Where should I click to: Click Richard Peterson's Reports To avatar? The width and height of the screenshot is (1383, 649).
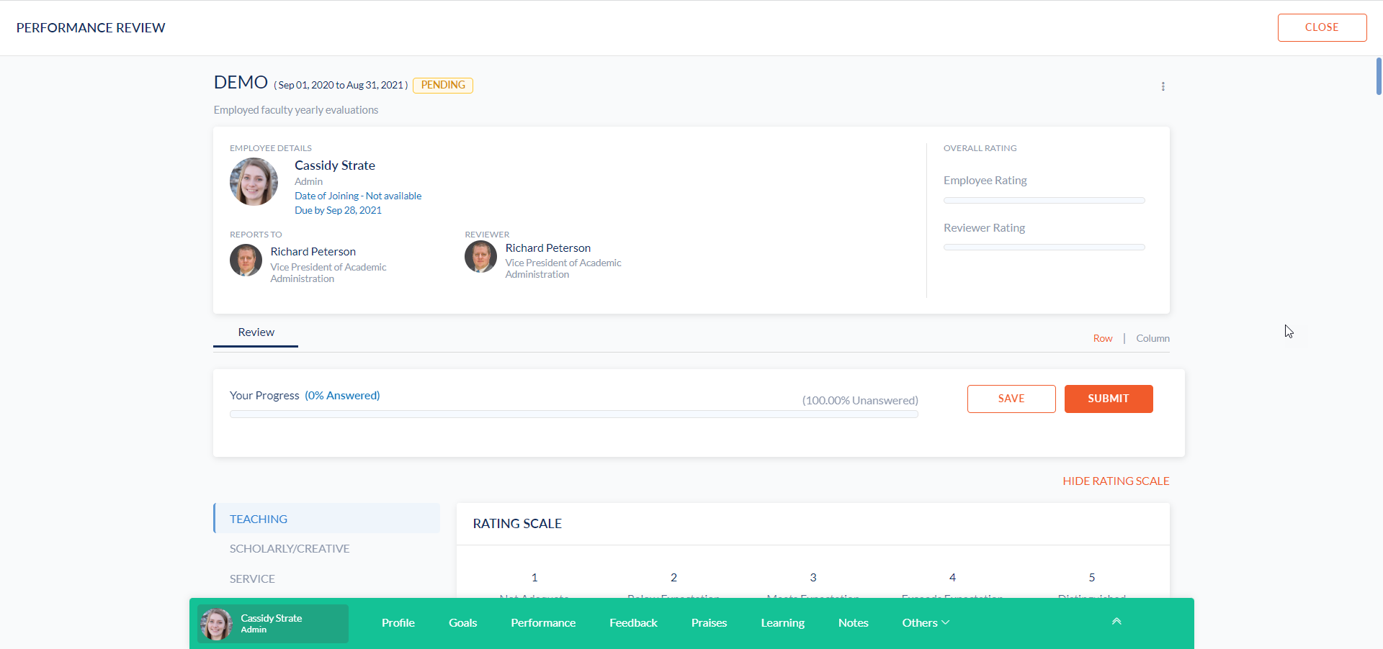(246, 260)
